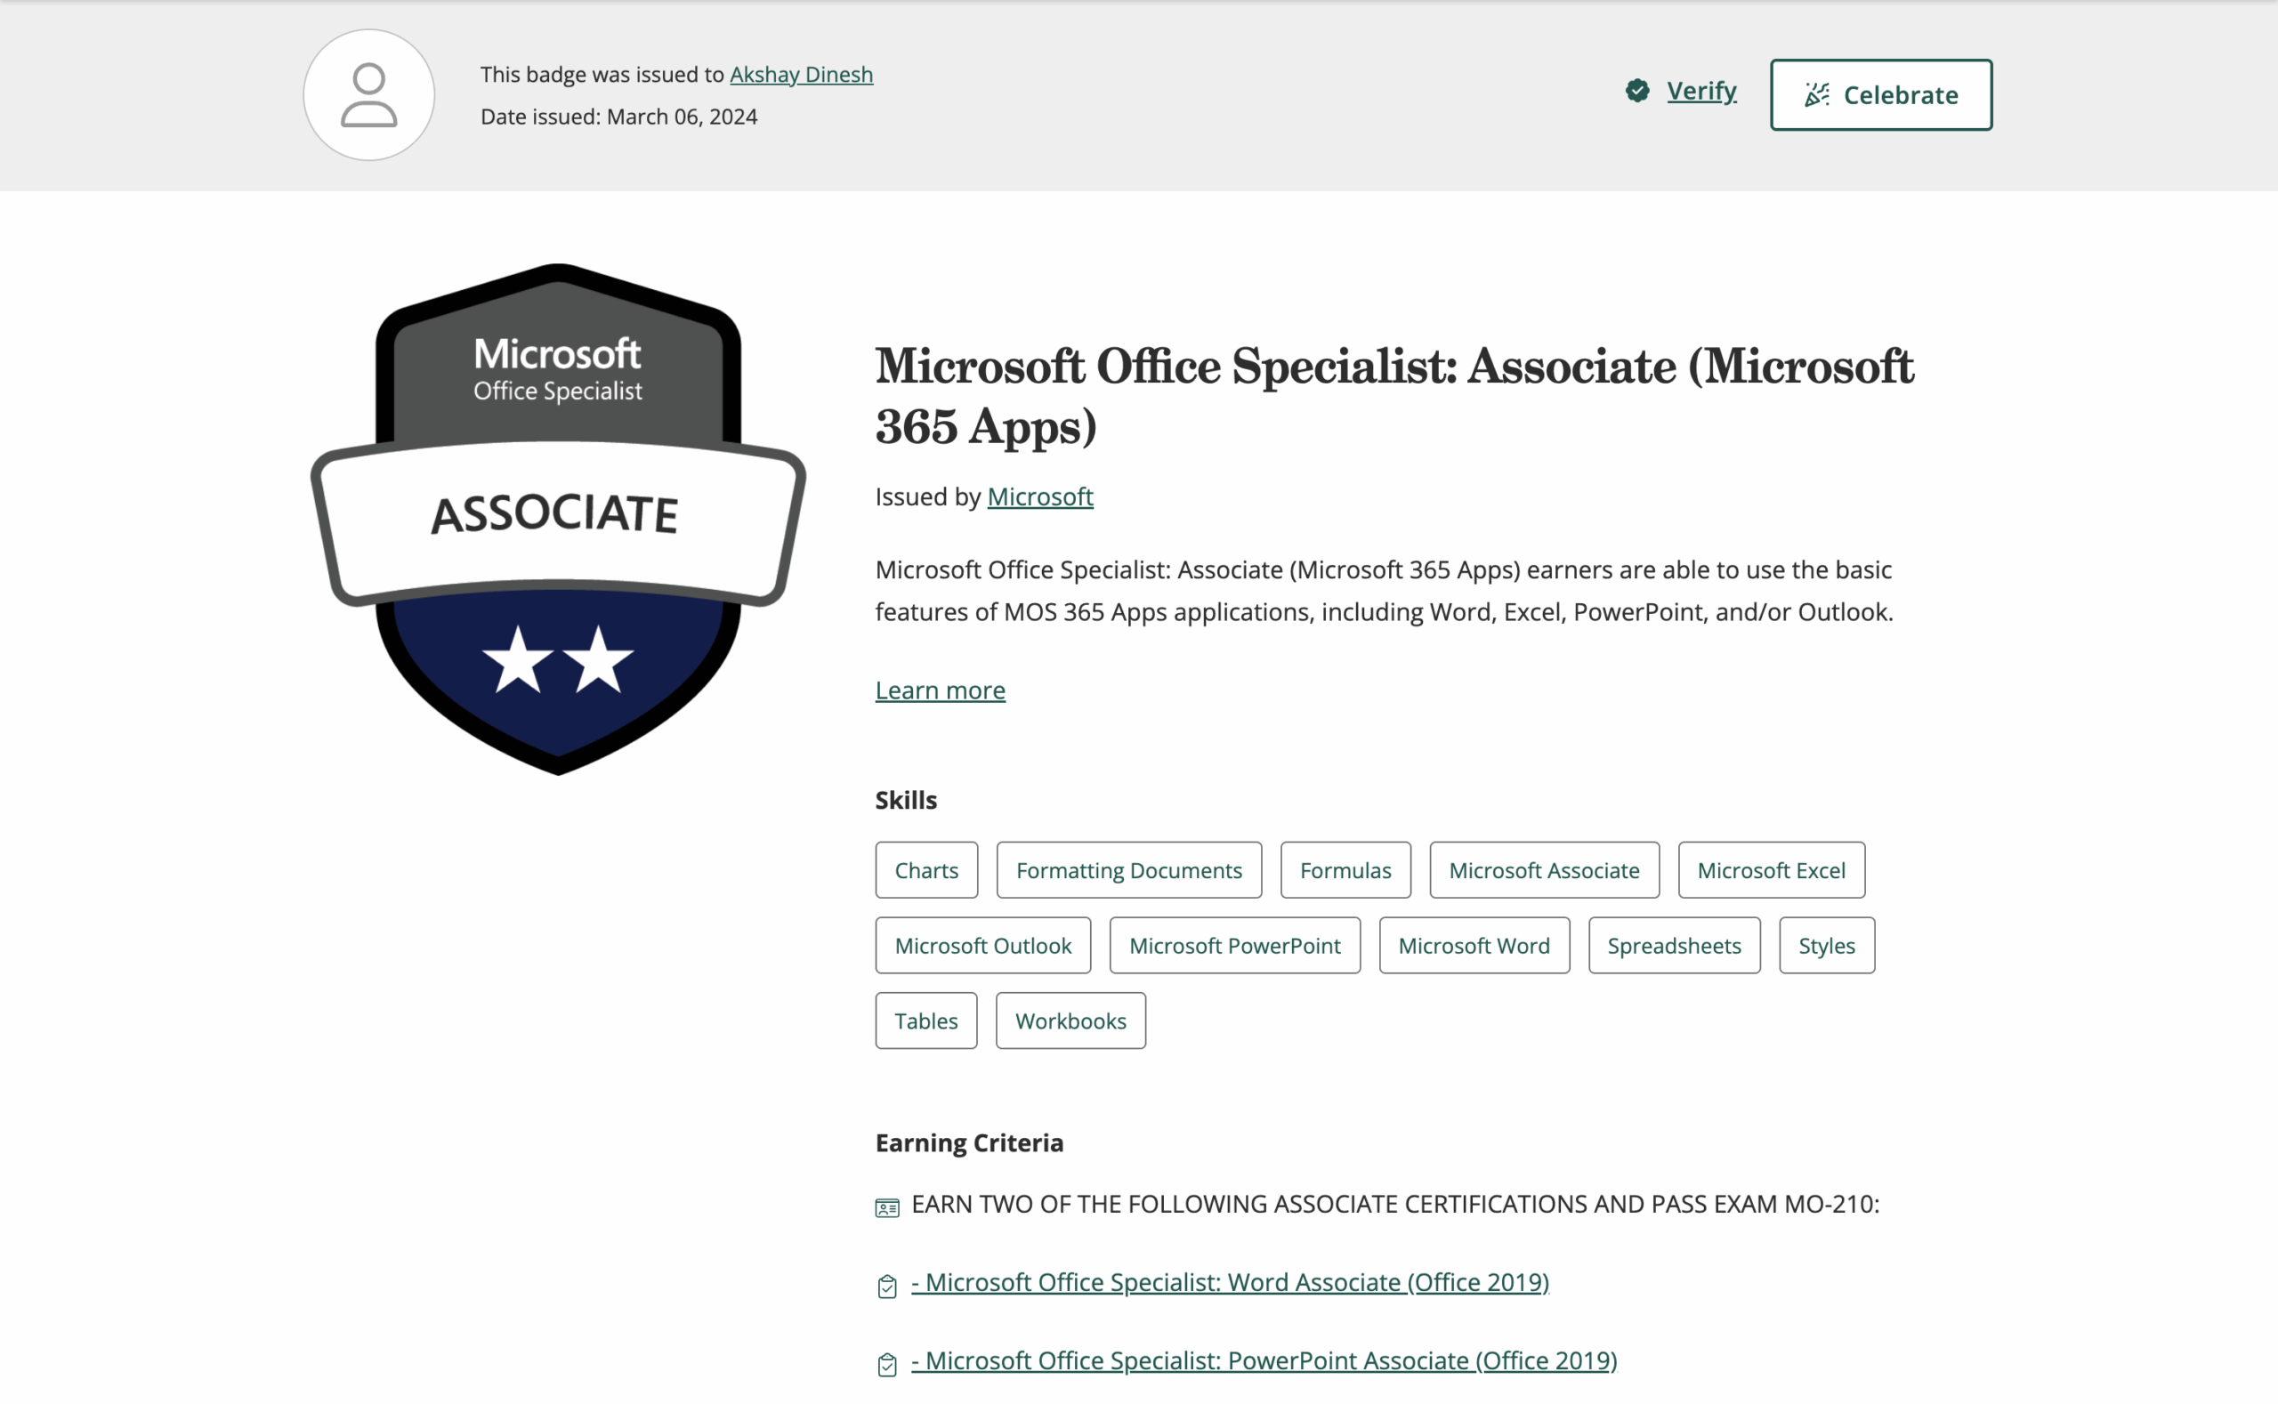The image size is (2278, 1404).
Task: Select the Charts skill tag
Action: (x=925, y=870)
